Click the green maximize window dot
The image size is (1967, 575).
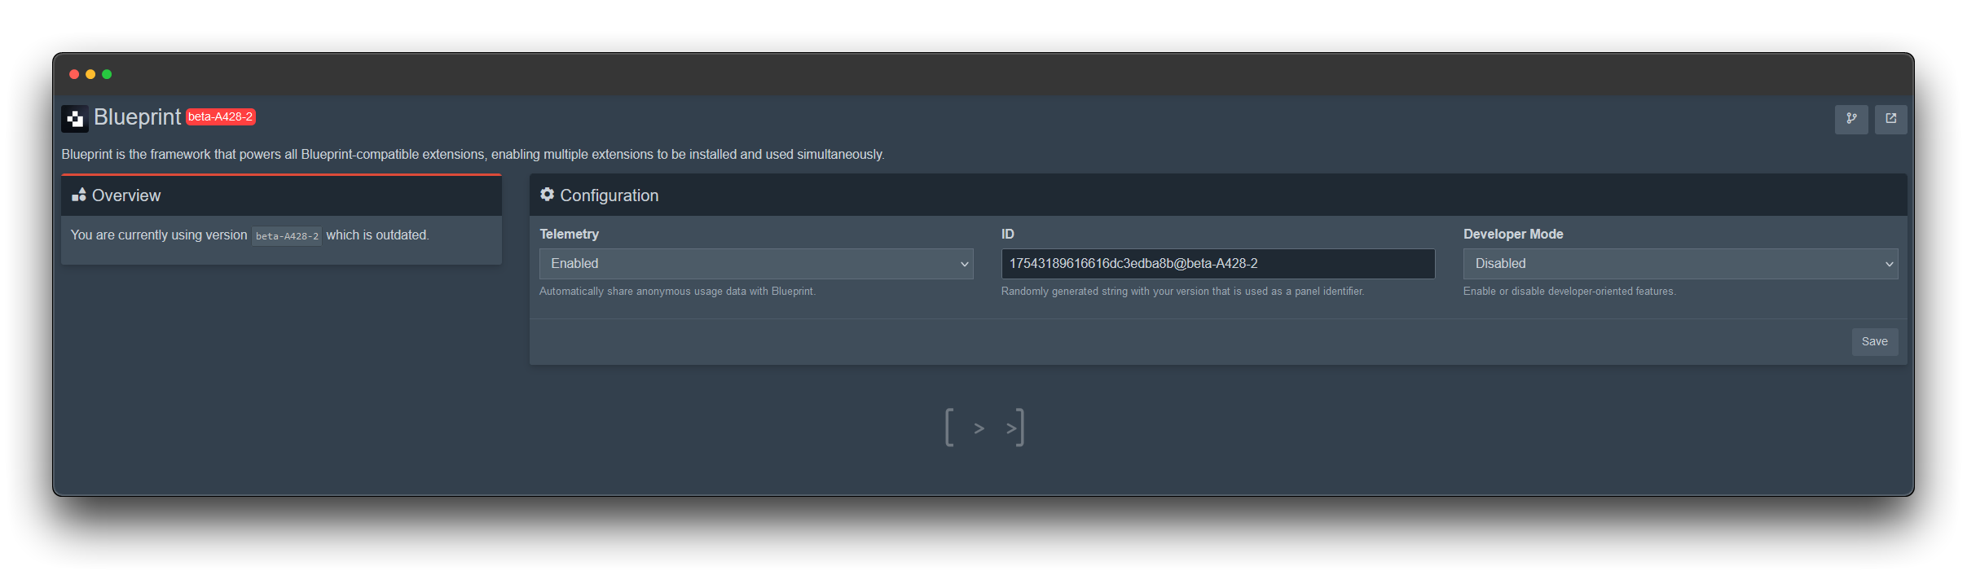tap(107, 74)
